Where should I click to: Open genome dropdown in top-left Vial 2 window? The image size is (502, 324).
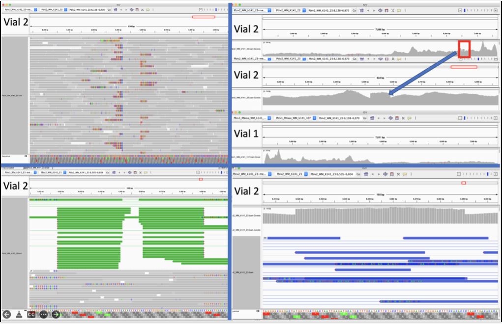click(35, 10)
